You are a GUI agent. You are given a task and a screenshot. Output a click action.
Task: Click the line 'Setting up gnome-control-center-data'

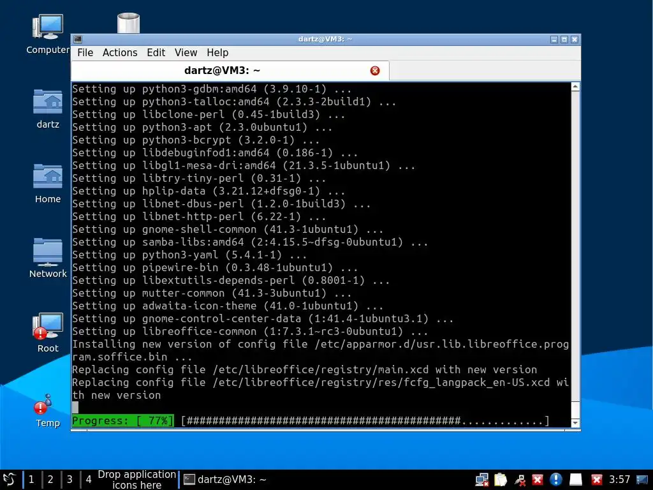pos(263,319)
